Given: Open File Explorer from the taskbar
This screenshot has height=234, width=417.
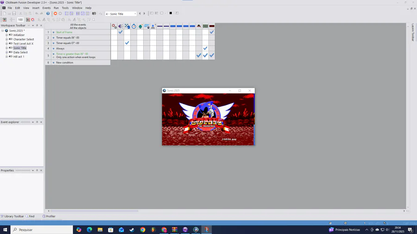Looking at the screenshot, I should (100, 229).
